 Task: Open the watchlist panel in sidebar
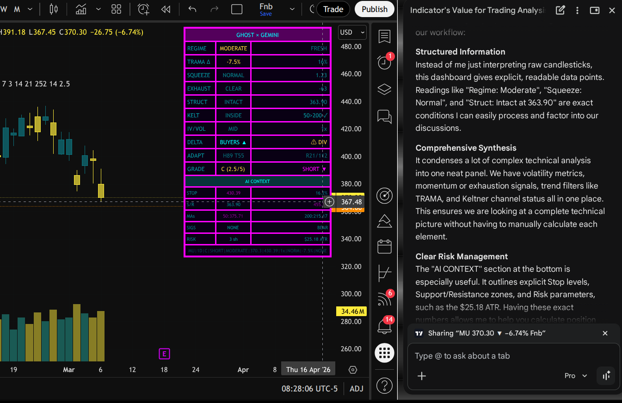click(x=384, y=37)
